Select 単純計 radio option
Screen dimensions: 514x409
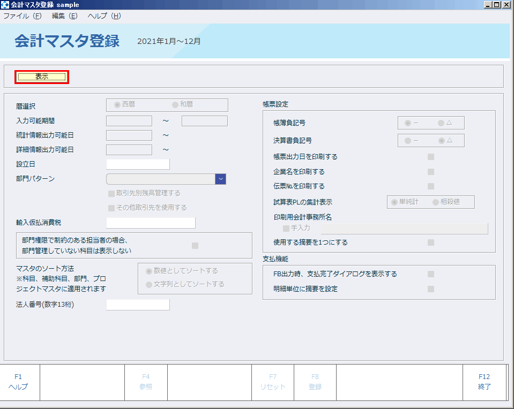pos(394,202)
